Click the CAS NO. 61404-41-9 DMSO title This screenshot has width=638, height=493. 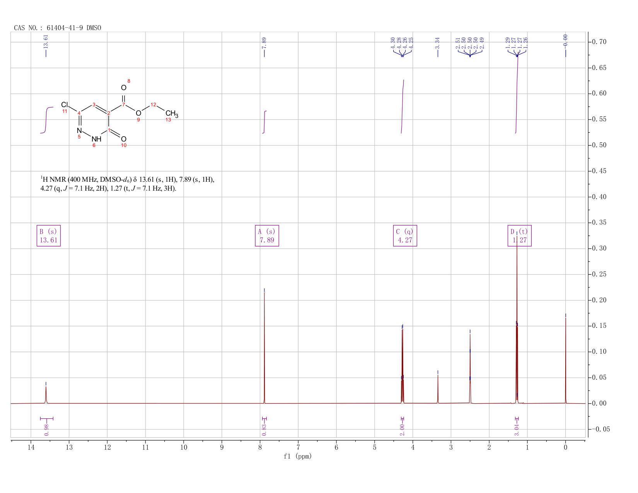[58, 28]
